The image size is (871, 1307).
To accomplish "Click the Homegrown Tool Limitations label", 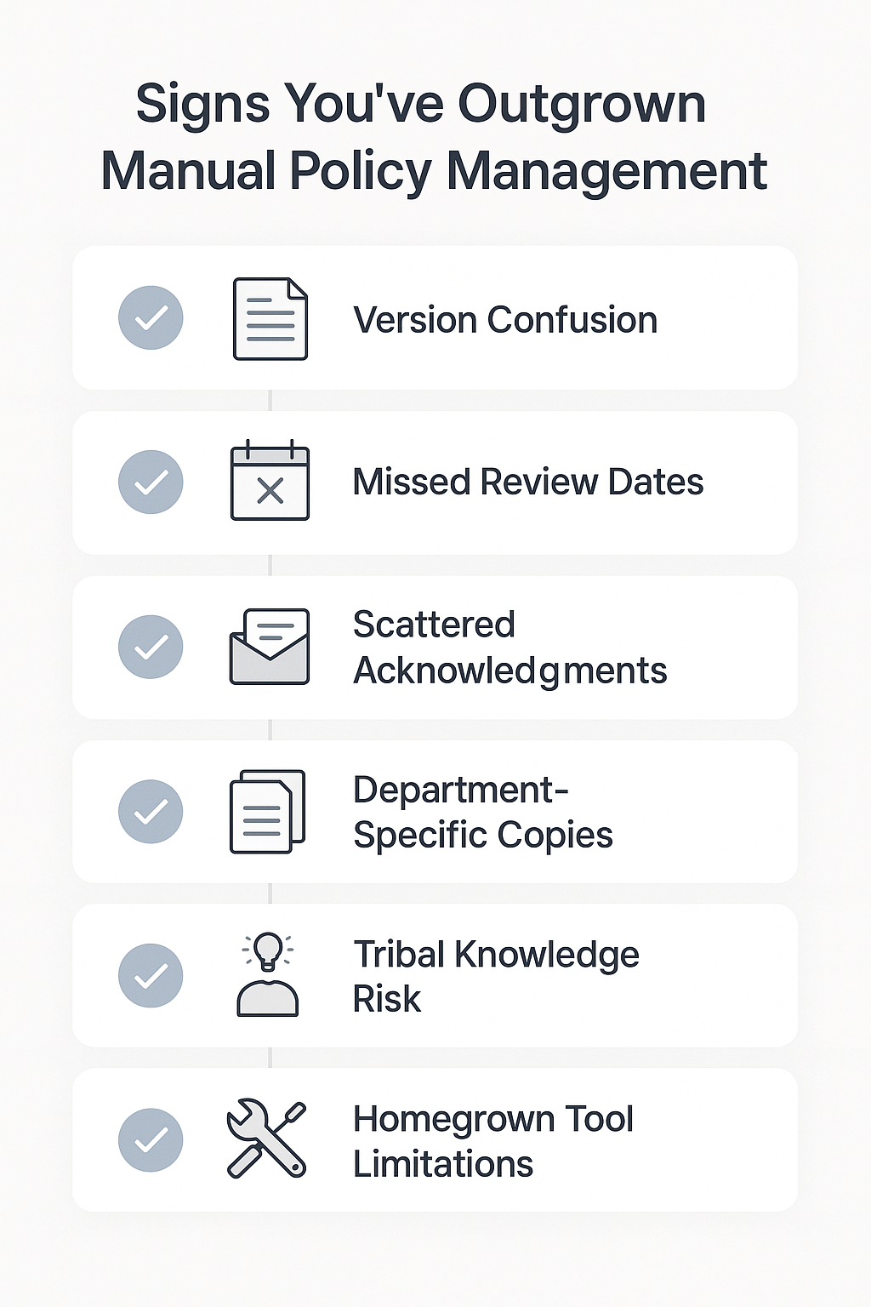I will (x=492, y=1141).
